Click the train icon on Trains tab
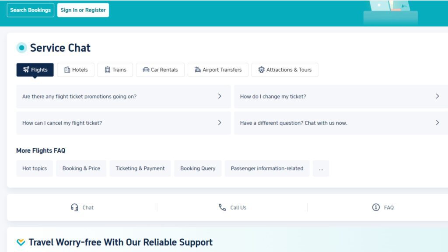 tap(107, 70)
